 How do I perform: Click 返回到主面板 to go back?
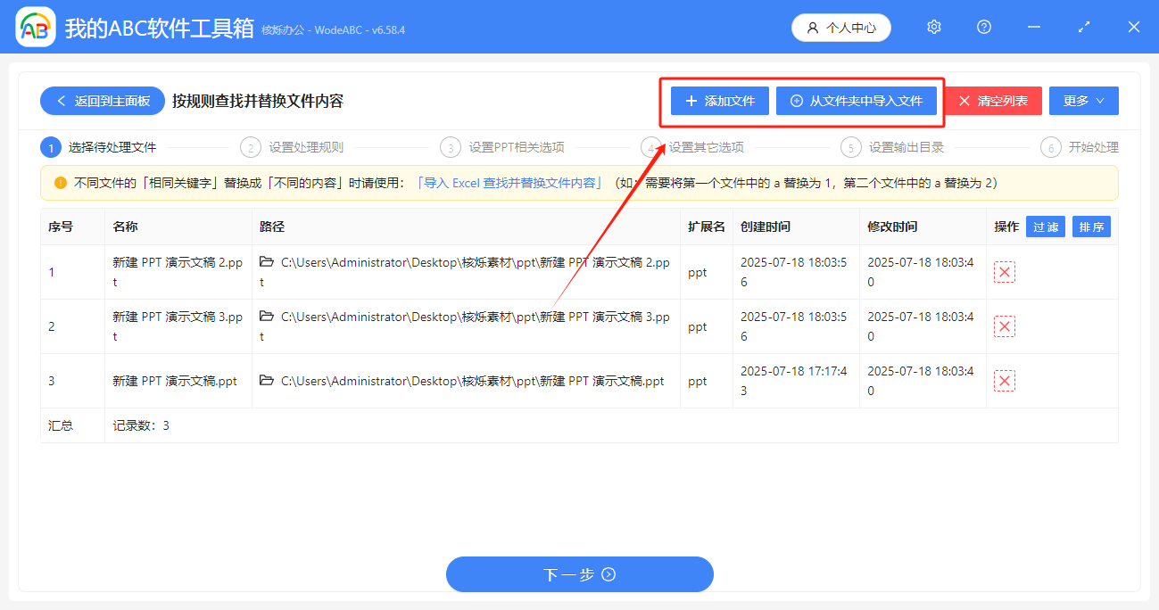coord(102,101)
